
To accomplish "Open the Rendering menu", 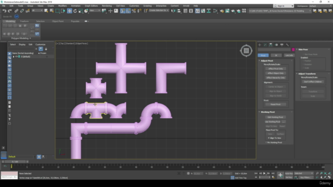I will point(107,6).
